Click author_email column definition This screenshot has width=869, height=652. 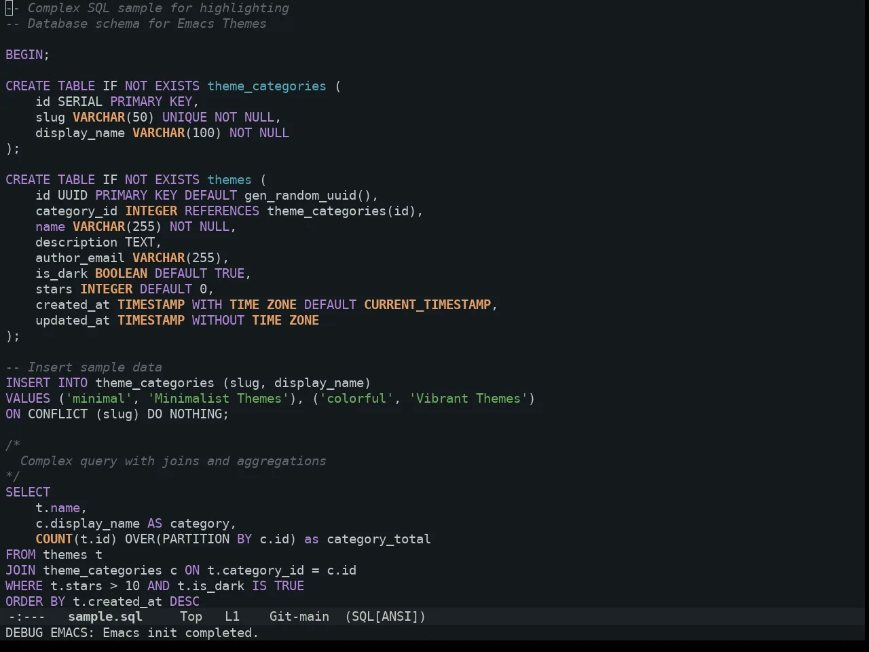click(132, 258)
